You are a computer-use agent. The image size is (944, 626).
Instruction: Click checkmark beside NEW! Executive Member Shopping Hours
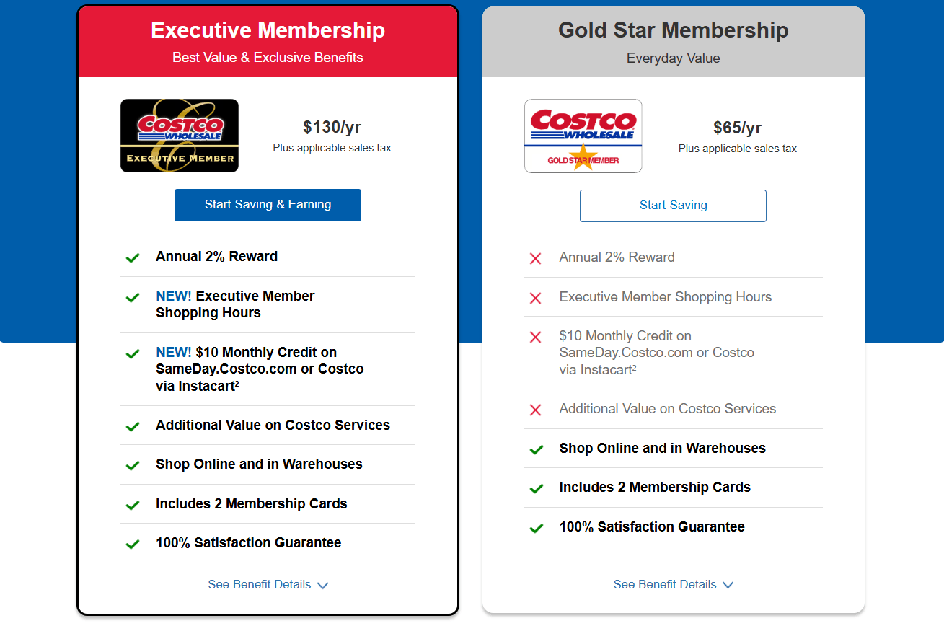(133, 297)
